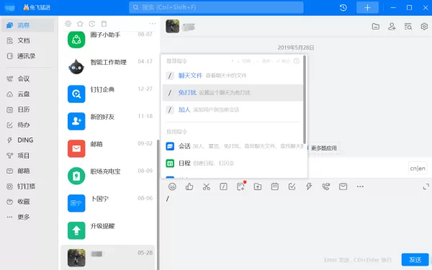Screen dimensions: 432x270
Task: Click the chat header avatar photo
Action: [x=173, y=27]
